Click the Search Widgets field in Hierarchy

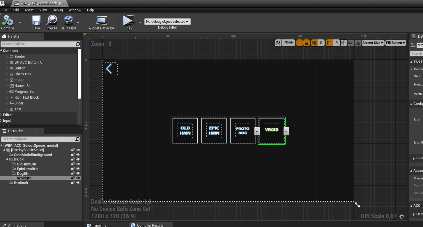click(38, 139)
